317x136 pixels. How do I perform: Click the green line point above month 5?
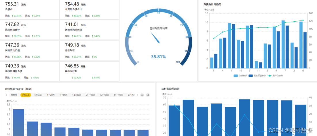(x=214, y=38)
